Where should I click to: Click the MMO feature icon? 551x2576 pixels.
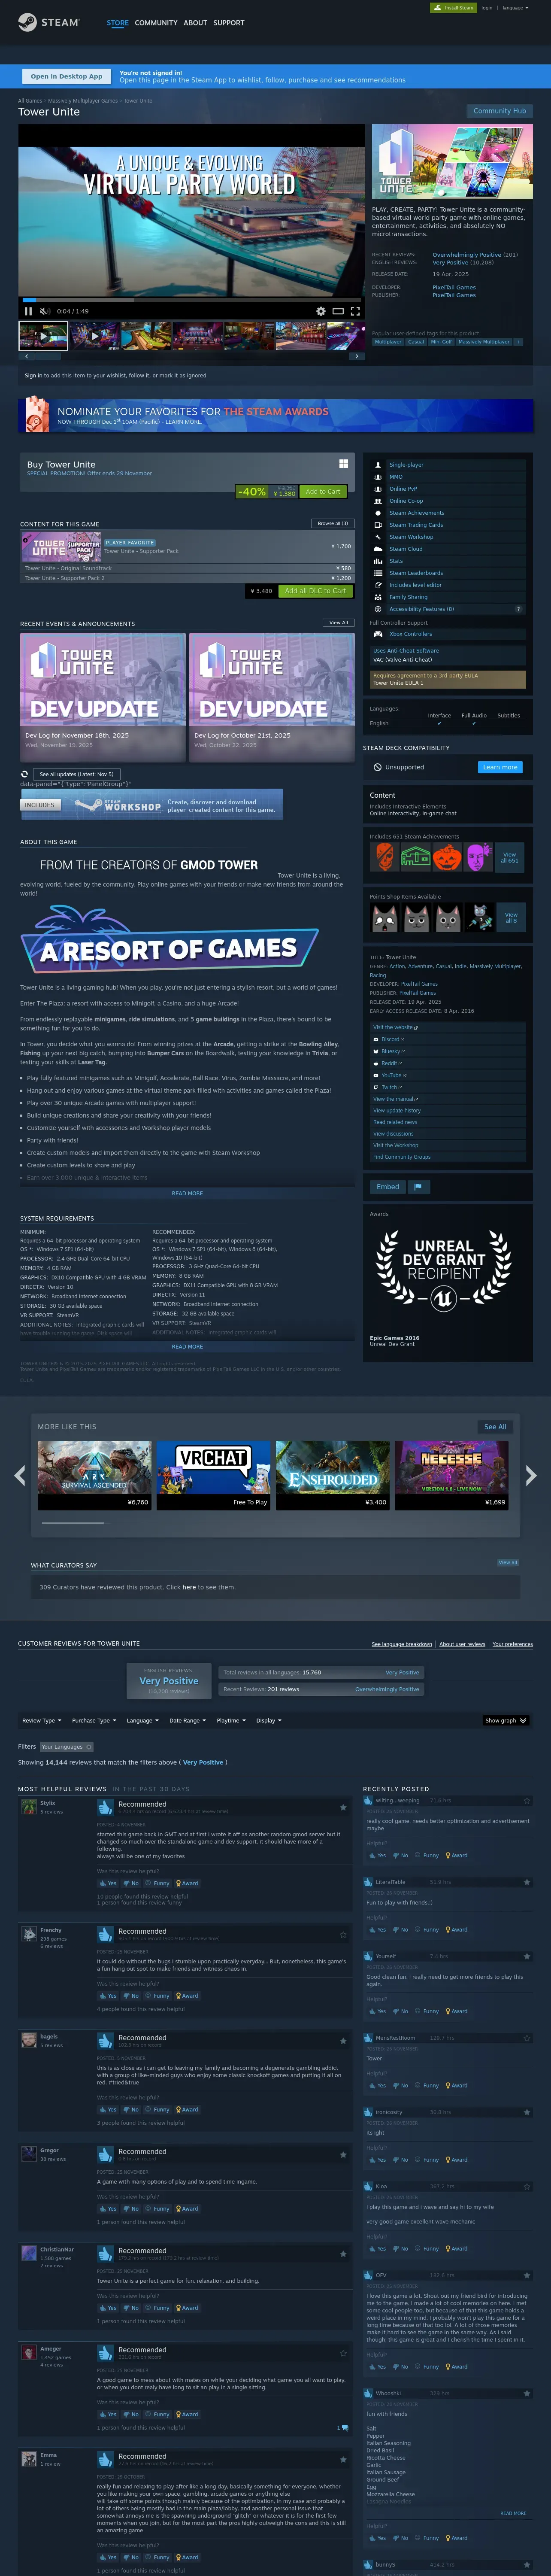click(x=378, y=477)
